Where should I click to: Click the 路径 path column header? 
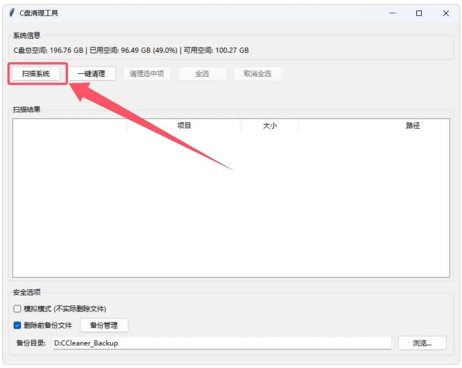click(413, 126)
